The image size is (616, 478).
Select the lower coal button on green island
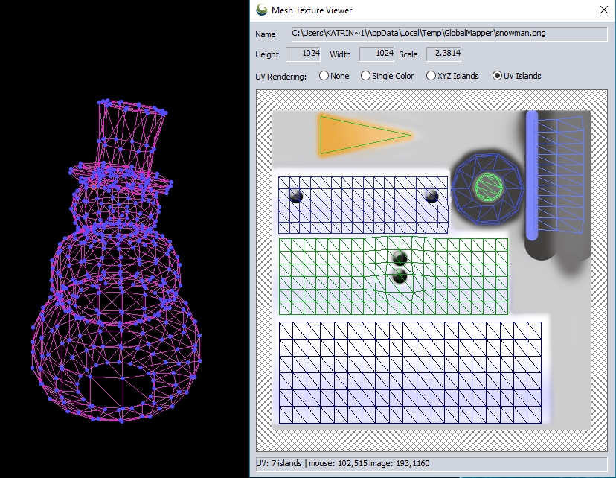(400, 277)
